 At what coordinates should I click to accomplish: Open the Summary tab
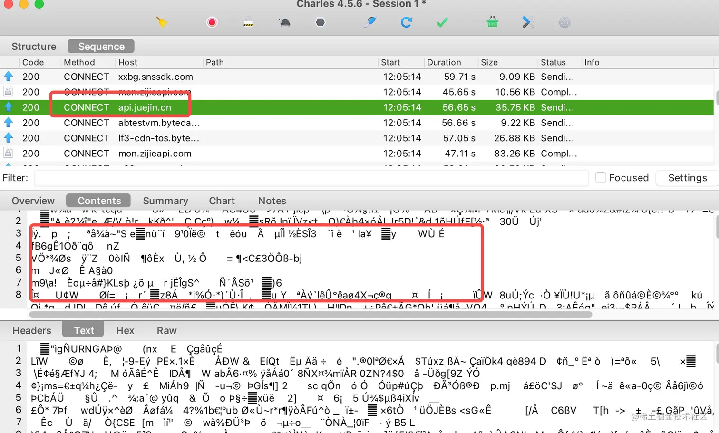tap(165, 201)
